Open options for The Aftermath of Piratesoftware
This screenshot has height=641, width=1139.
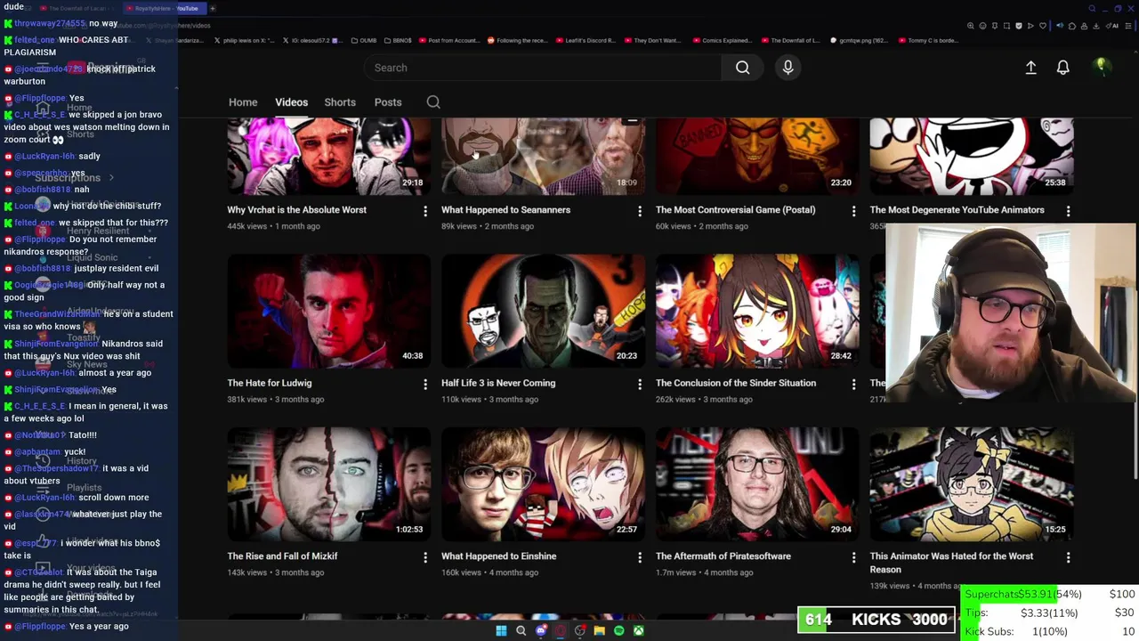(x=853, y=557)
